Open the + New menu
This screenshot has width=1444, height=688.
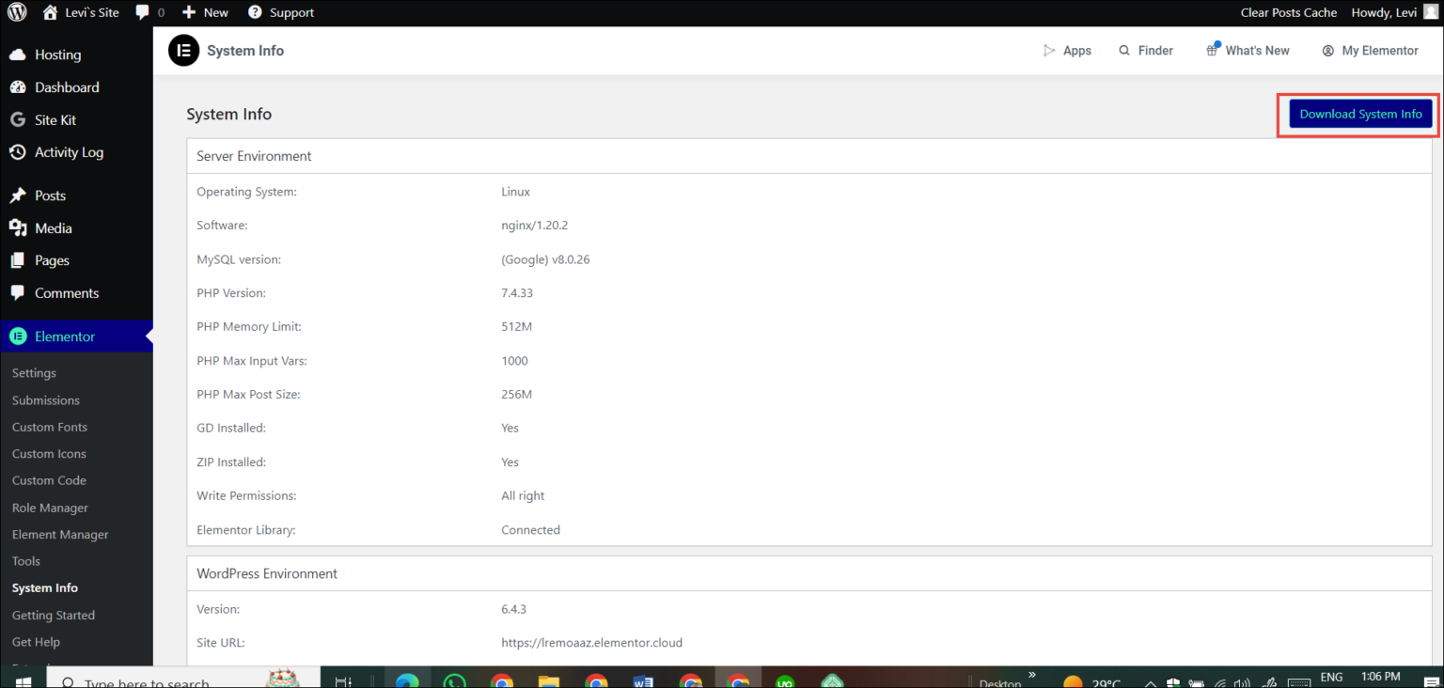coord(205,12)
